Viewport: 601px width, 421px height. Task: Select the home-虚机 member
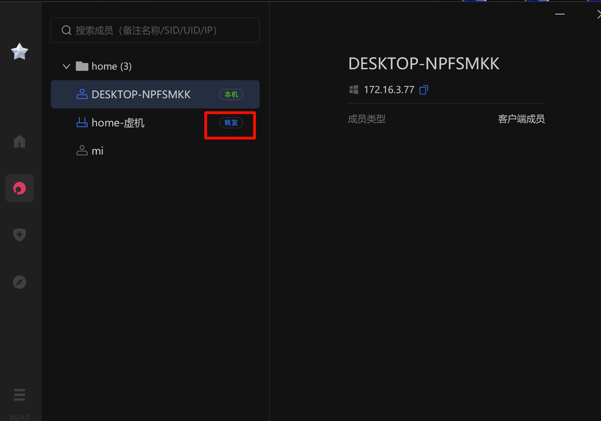[155, 122]
